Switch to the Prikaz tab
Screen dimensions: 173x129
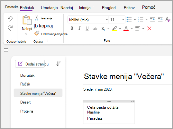tap(129, 8)
